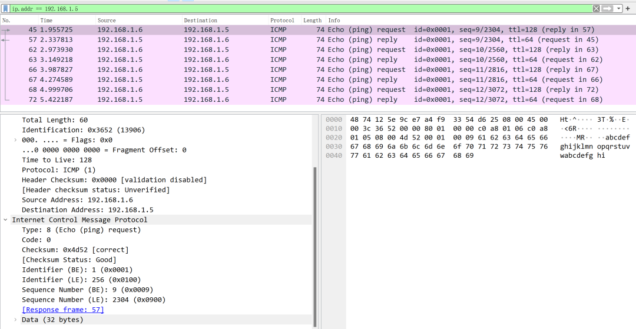Follow the Response frame: 57 link
Image resolution: width=636 pixels, height=329 pixels.
click(x=63, y=310)
